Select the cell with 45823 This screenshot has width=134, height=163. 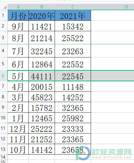42,97
